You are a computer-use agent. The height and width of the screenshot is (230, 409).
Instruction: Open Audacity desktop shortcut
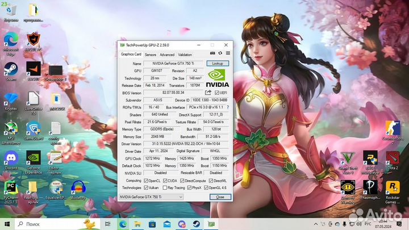pos(78,190)
